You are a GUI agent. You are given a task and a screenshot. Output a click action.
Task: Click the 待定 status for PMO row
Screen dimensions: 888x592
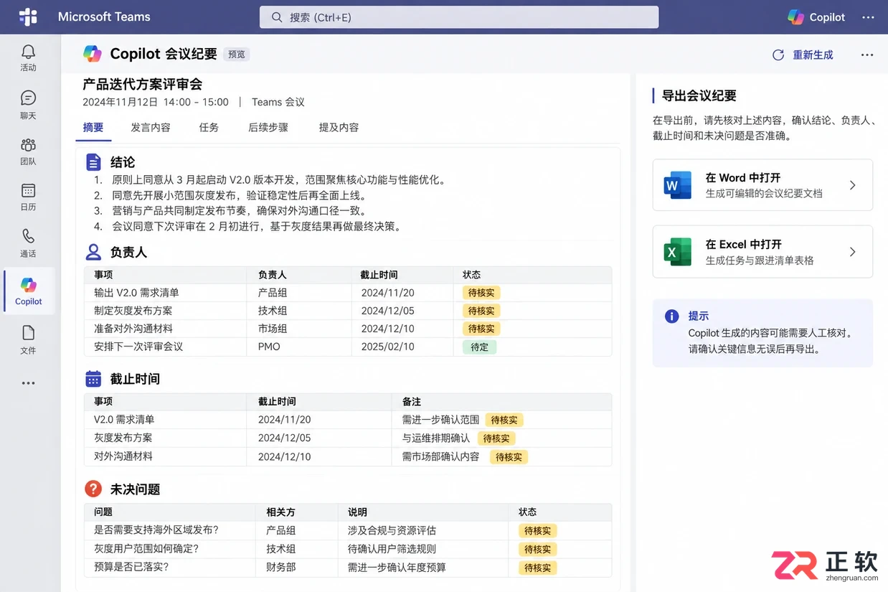pos(479,347)
